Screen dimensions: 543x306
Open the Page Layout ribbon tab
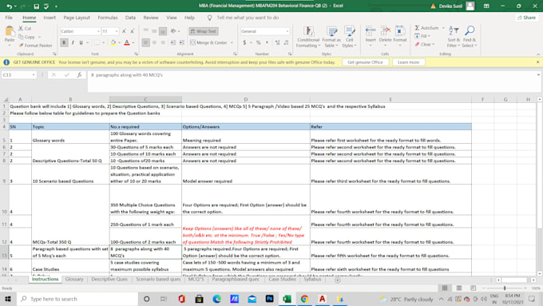(x=77, y=18)
